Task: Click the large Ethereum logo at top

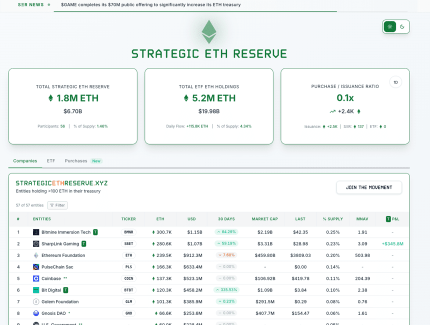Action: 209,31
